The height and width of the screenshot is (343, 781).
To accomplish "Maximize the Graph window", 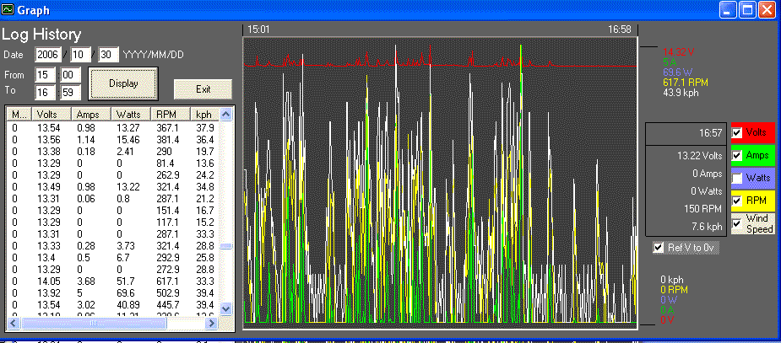I will pyautogui.click(x=747, y=11).
